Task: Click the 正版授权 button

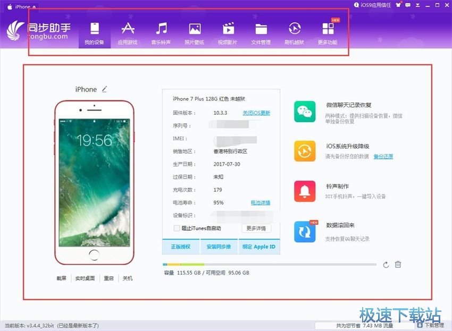Action: point(181,247)
